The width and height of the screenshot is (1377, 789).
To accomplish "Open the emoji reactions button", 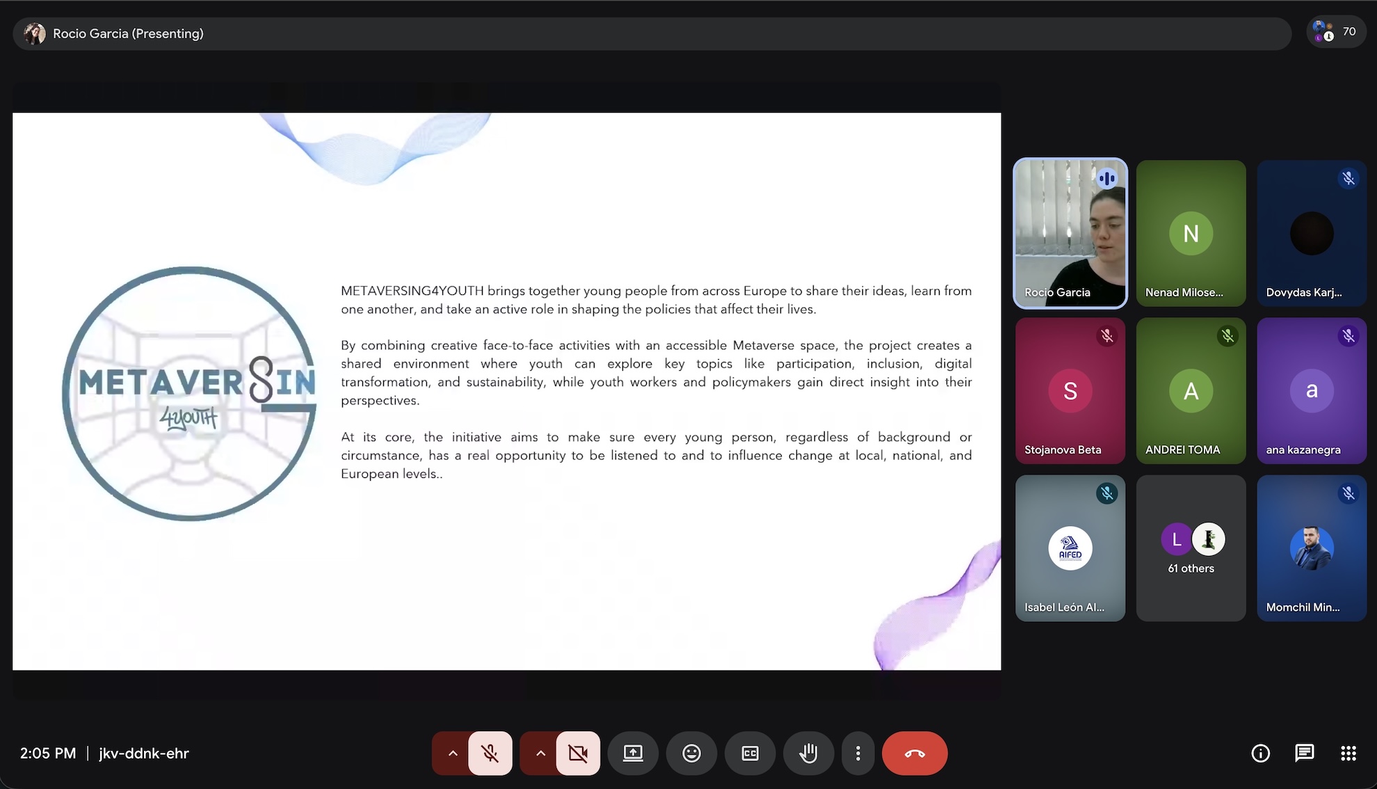I will pyautogui.click(x=691, y=753).
